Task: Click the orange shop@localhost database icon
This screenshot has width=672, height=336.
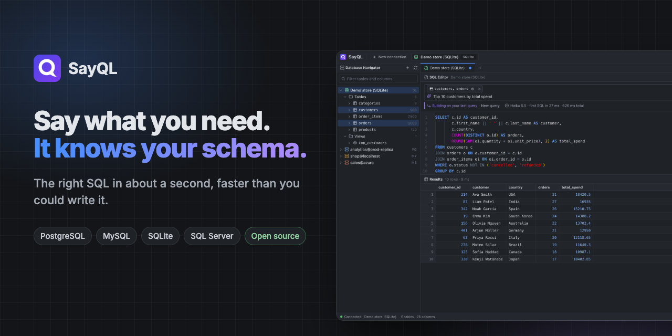Action: (x=346, y=156)
